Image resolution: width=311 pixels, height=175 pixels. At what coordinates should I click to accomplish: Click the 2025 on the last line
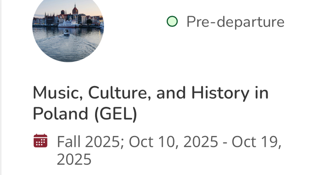(x=74, y=160)
